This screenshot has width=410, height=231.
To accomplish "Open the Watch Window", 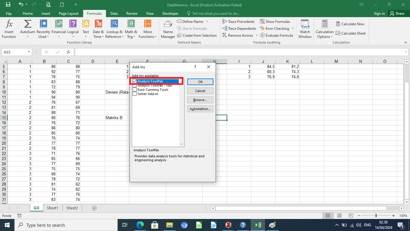I will [305, 24].
